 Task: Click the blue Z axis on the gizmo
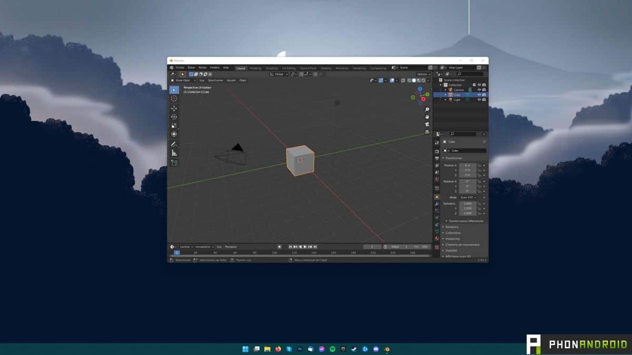coord(420,89)
